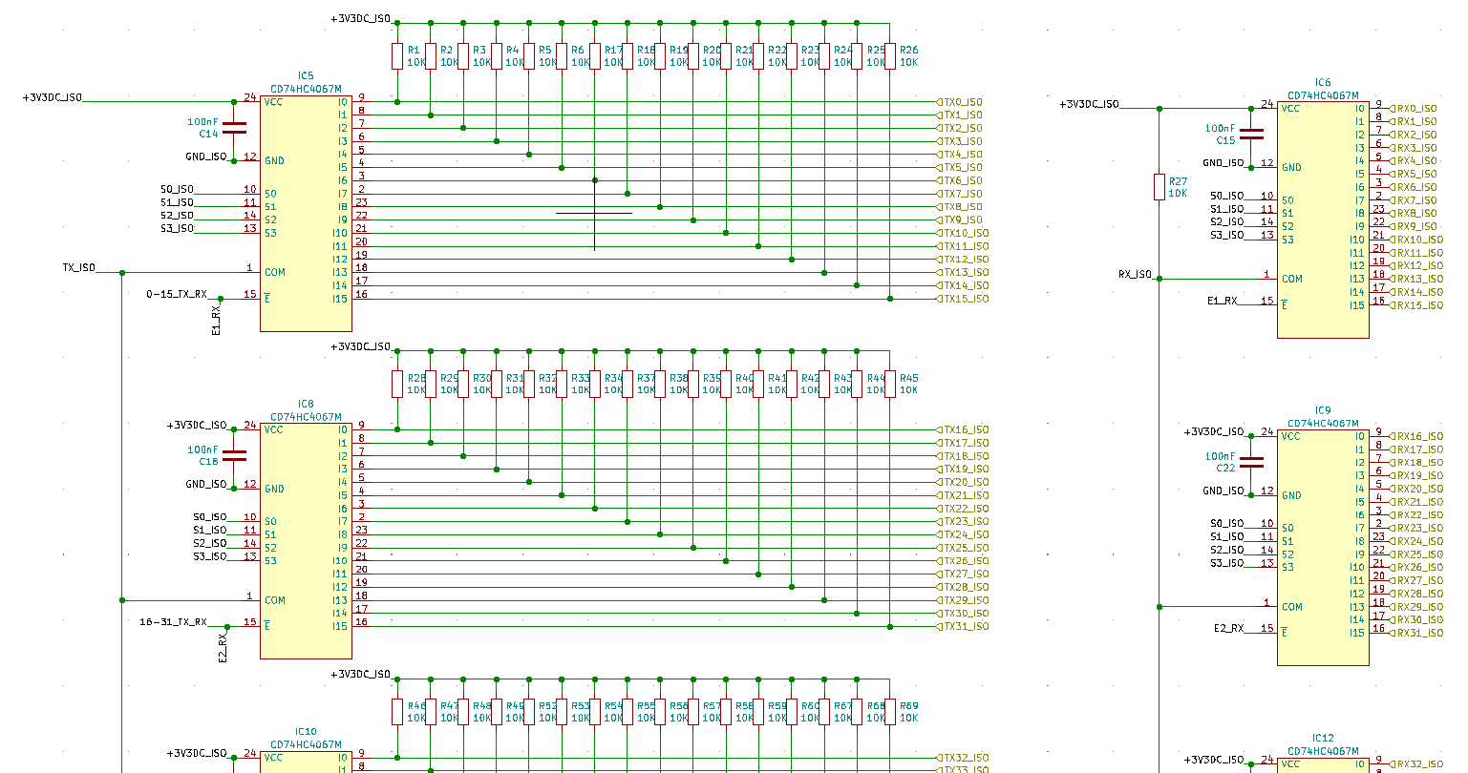1468x773 pixels.
Task: Click the 0-15_TX_RX label
Action: pos(177,294)
